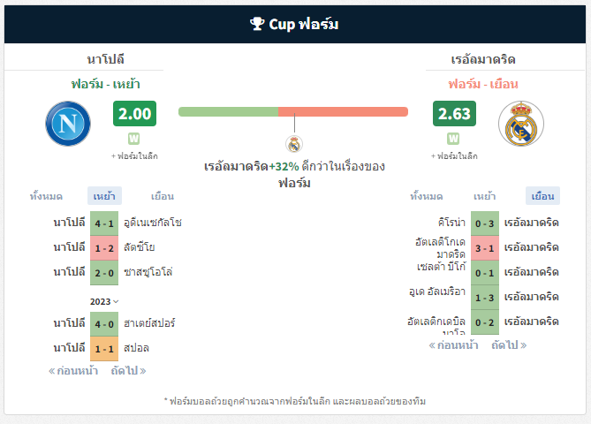Expand the 2023 season chevron
Viewport: 591px width, 424px height.
(104, 301)
